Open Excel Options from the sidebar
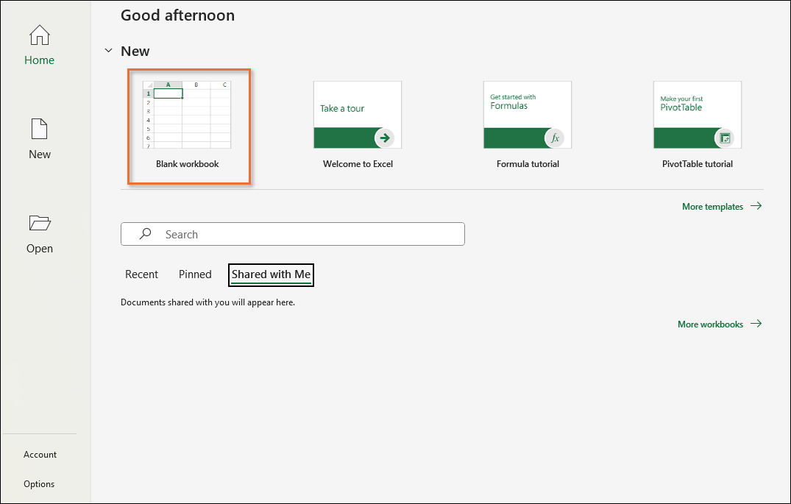Image resolution: width=791 pixels, height=504 pixels. tap(39, 484)
